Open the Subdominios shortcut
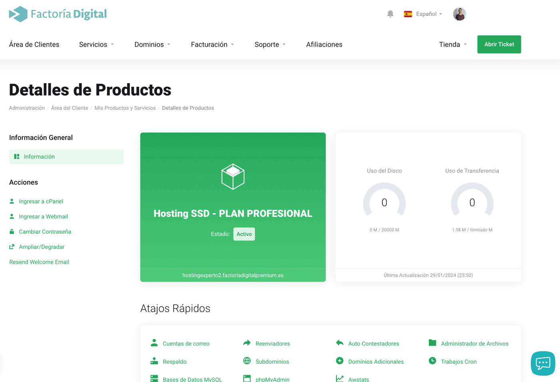Image resolution: width=560 pixels, height=382 pixels. [272, 362]
